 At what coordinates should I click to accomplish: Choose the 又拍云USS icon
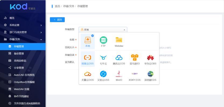point(103,74)
